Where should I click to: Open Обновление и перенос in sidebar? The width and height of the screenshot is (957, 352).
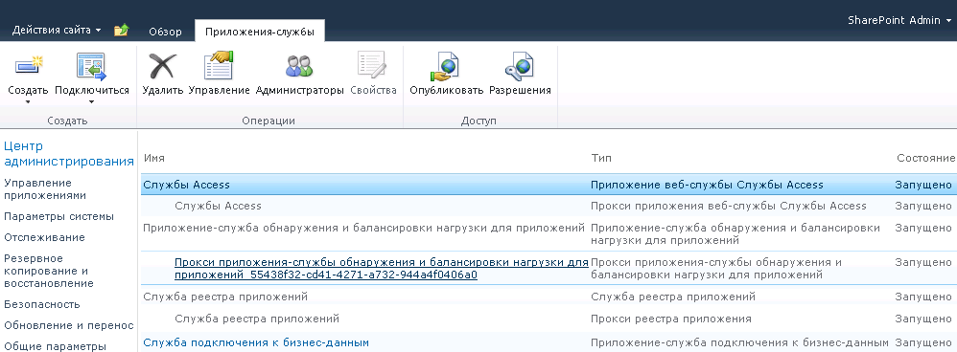pyautogui.click(x=69, y=325)
